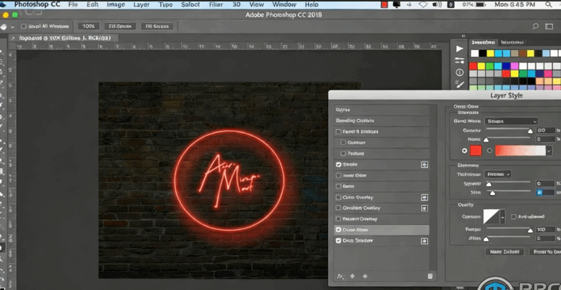Screen dimensions: 561x290
Task: Add another Drop Shadow with plus icon
Action: (425, 241)
